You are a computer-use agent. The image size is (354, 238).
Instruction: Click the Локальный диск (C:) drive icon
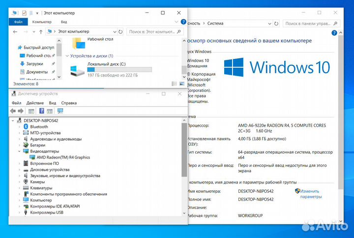(77, 71)
